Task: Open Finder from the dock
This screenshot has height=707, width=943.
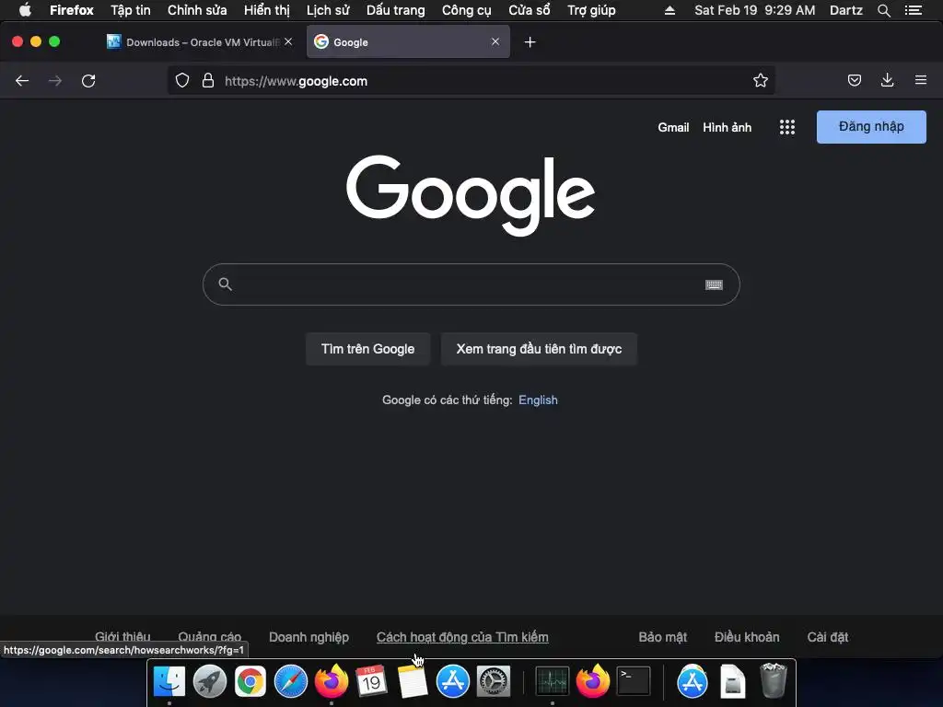Action: pyautogui.click(x=169, y=681)
